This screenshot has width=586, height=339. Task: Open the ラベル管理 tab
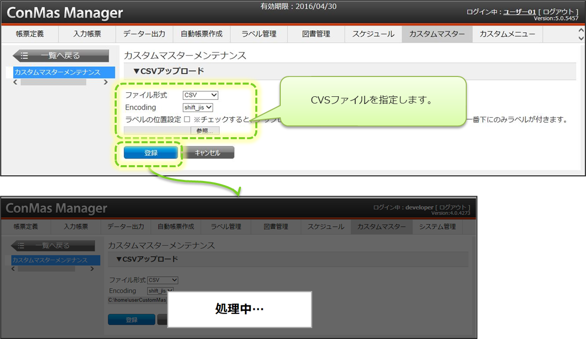point(258,34)
